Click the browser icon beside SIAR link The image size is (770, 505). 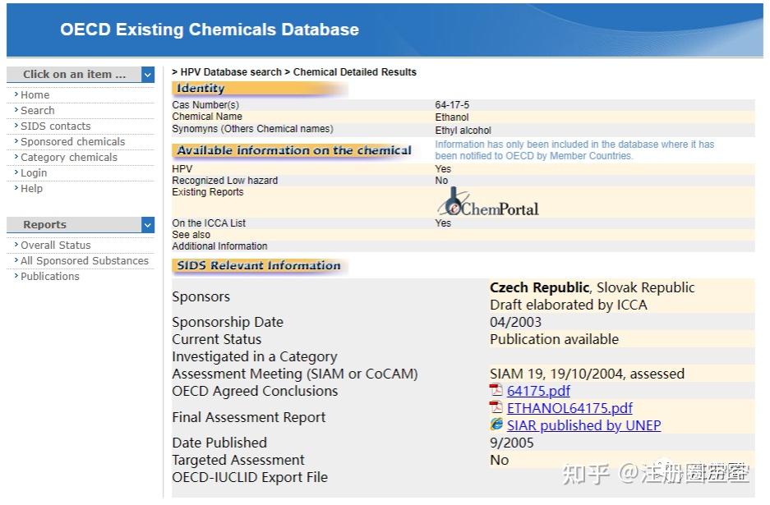point(496,425)
